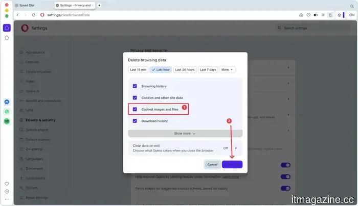This screenshot has height=206, width=358.
Task: Click the settings/clearBrowserData address bar
Action: coord(68,15)
